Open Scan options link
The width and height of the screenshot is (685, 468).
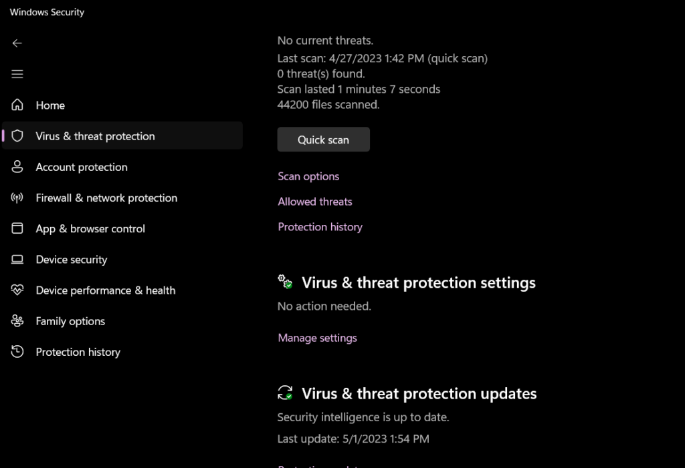coord(308,176)
